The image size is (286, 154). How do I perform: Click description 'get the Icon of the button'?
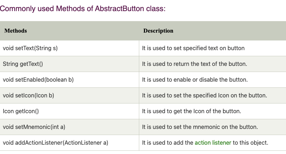192,111
